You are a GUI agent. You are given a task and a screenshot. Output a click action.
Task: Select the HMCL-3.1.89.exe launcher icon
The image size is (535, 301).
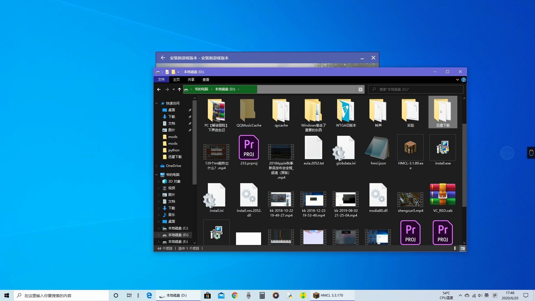tap(410, 148)
